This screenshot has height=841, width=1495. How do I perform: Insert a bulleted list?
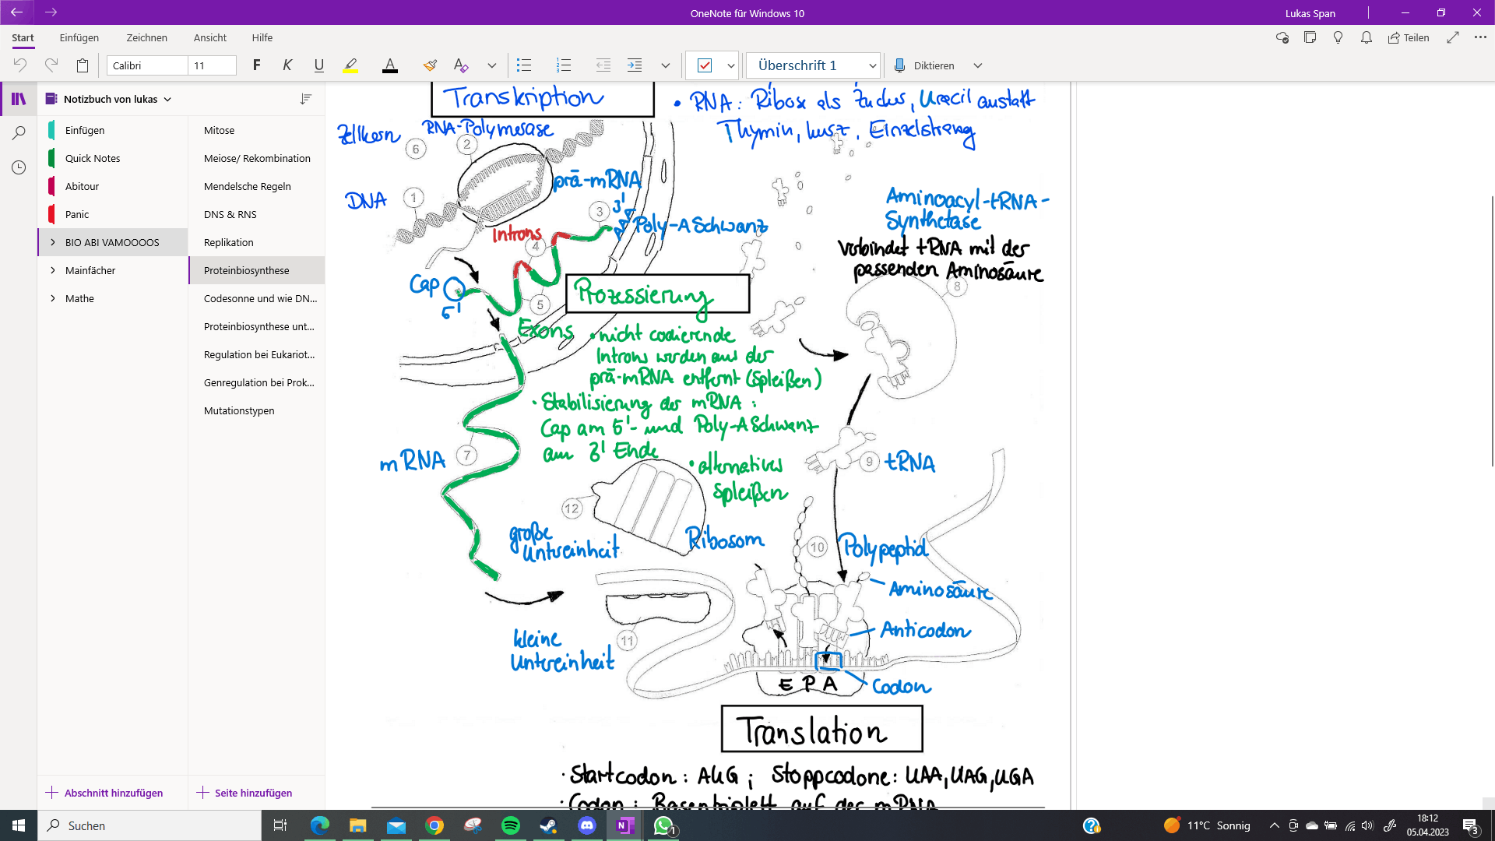[524, 65]
